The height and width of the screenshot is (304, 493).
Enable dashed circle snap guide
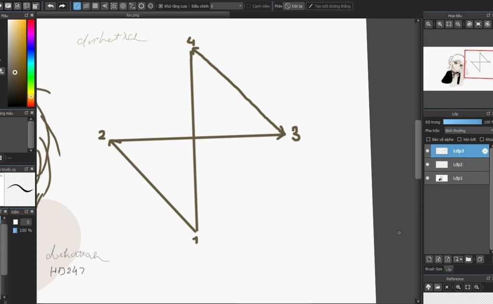coord(142,6)
